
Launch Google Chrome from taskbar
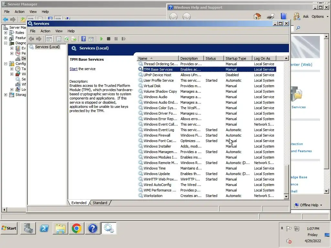tap(76, 228)
